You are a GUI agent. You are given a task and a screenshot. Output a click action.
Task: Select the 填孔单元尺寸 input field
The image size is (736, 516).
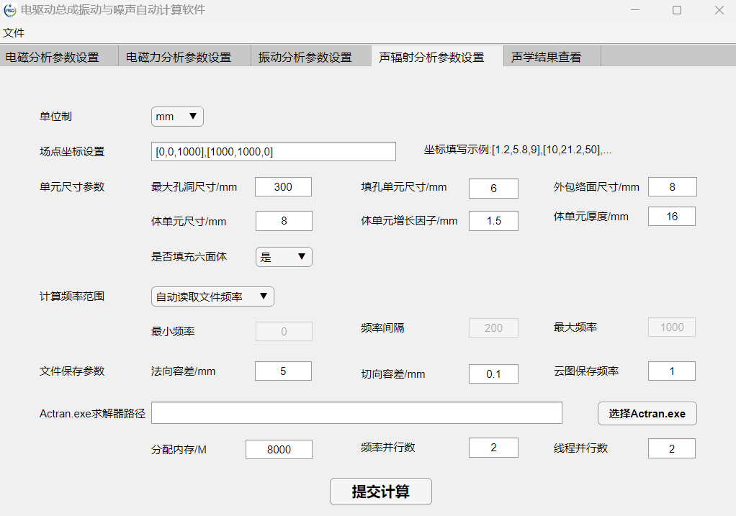tap(493, 189)
